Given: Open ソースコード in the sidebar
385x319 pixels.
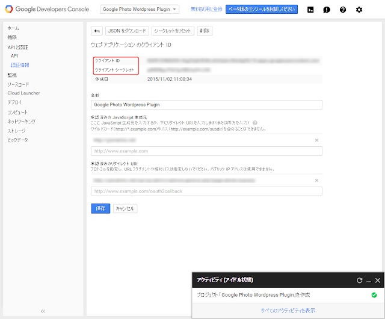Looking at the screenshot, I should (x=18, y=84).
